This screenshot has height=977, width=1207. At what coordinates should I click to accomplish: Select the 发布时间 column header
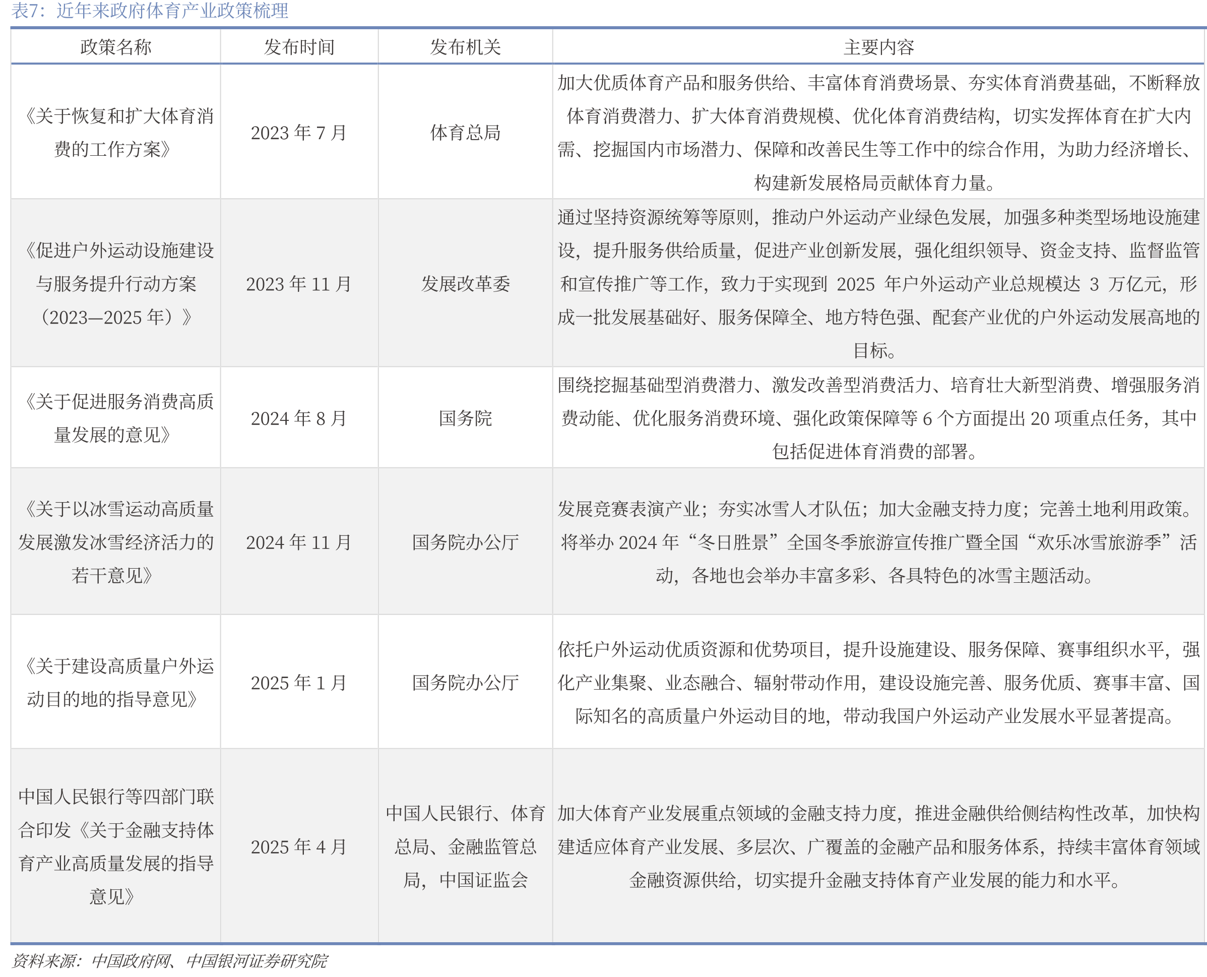[299, 47]
